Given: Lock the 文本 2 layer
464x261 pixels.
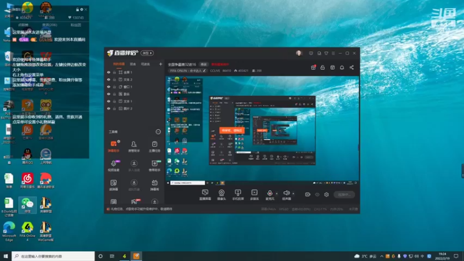Looking at the screenshot, I should [114, 79].
